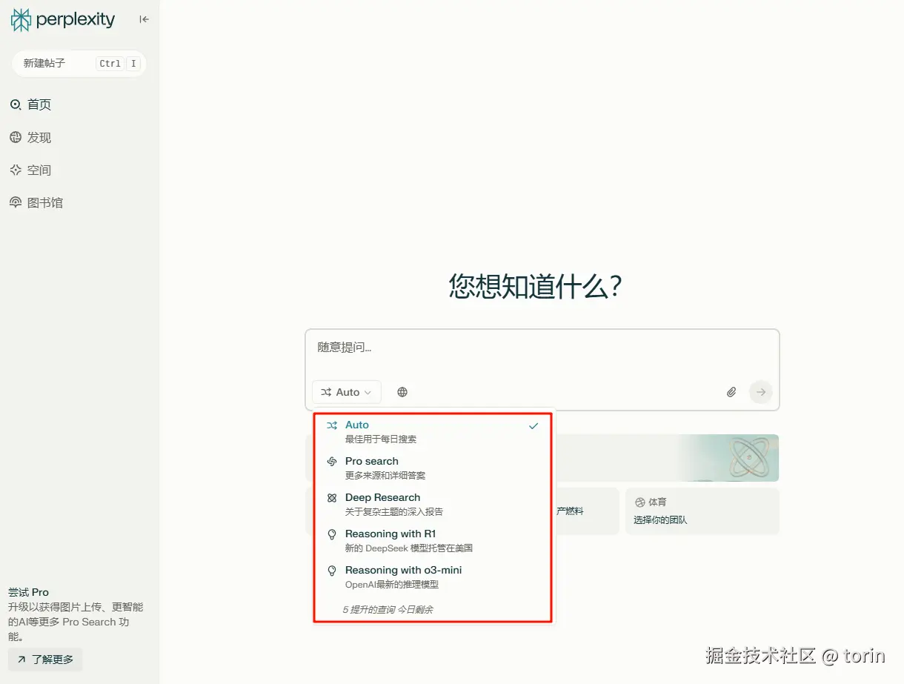This screenshot has width=904, height=684.
Task: Pick Reasoning with o3-mini
Action: [x=433, y=577]
